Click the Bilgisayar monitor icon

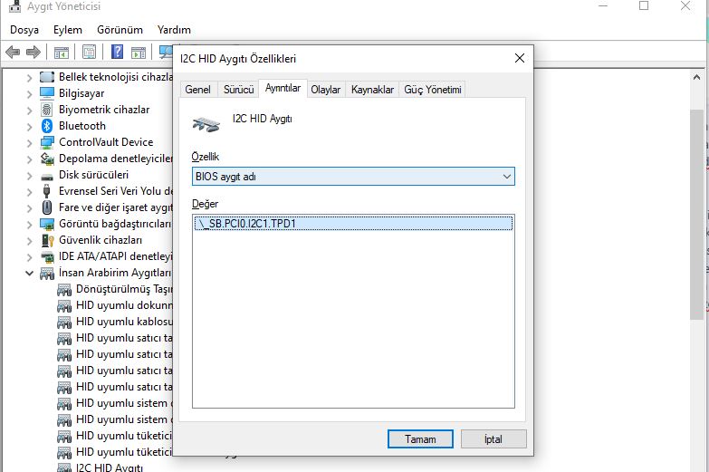pyautogui.click(x=47, y=93)
